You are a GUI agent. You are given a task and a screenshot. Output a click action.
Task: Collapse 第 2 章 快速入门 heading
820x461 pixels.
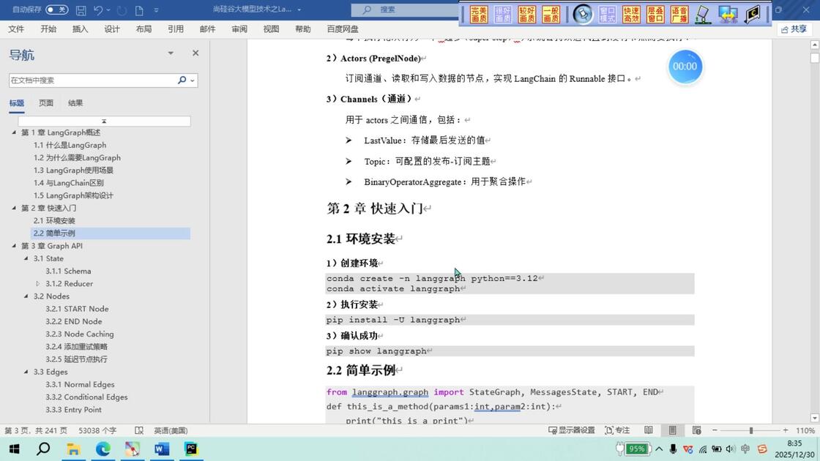(x=14, y=208)
